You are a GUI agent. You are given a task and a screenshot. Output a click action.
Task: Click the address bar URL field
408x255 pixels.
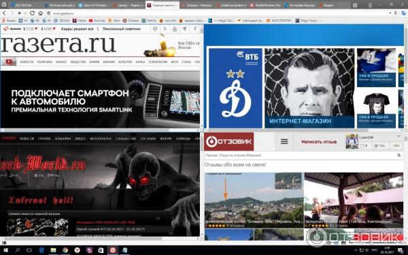218,13
